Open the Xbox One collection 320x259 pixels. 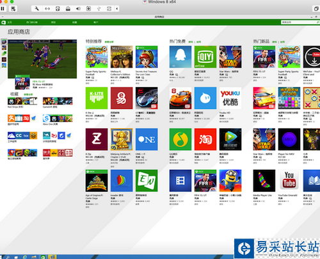point(58,118)
